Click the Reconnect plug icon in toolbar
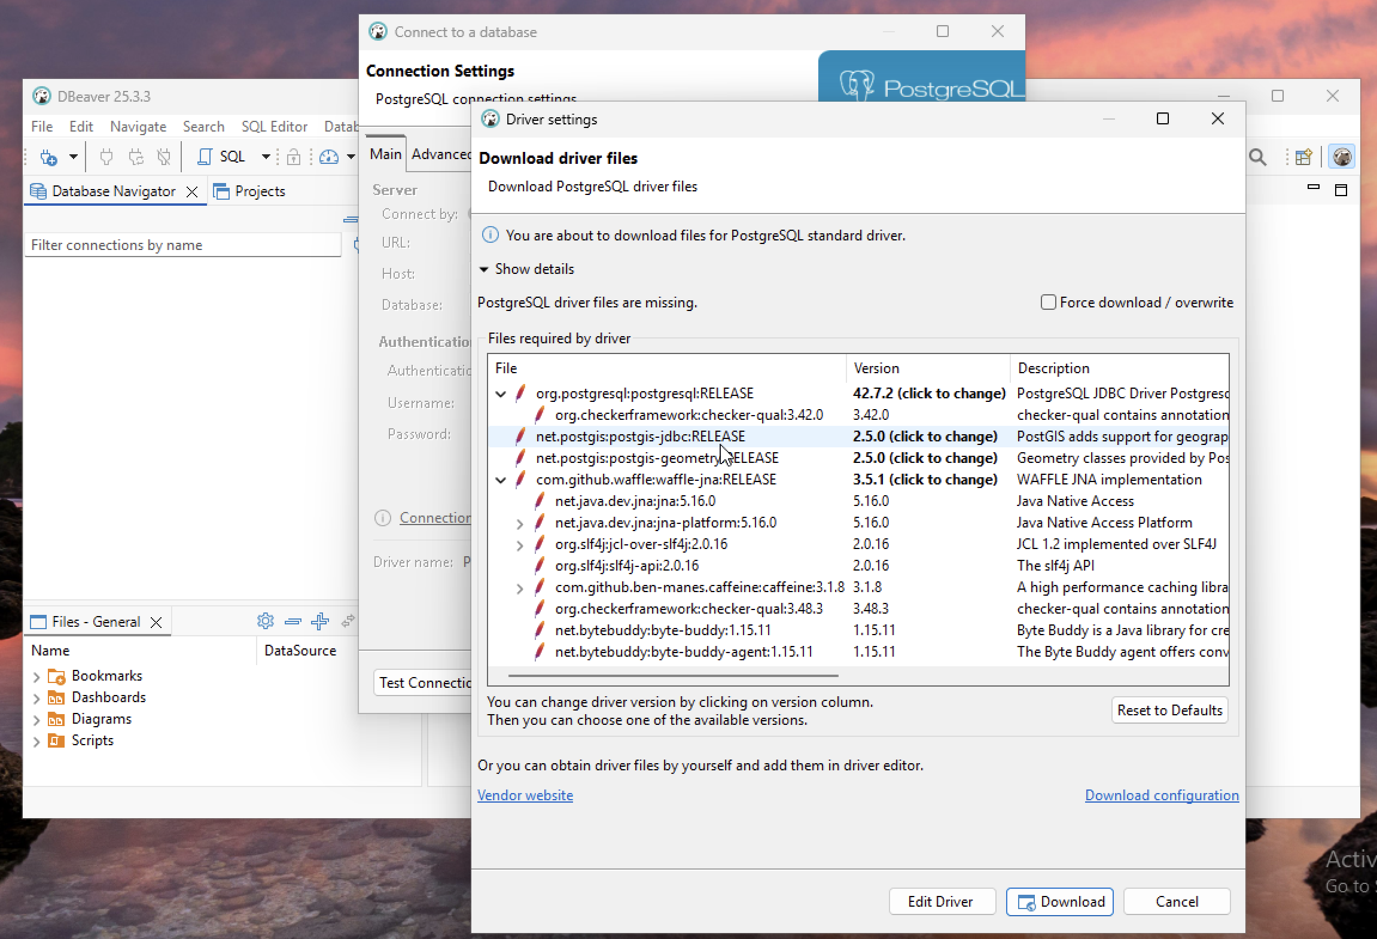 pyautogui.click(x=136, y=157)
